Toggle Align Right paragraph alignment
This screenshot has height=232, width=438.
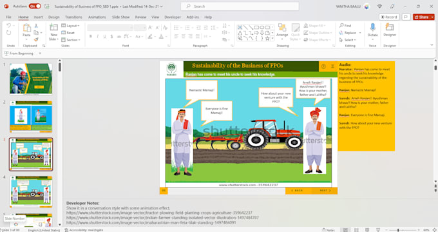pyautogui.click(x=191, y=37)
